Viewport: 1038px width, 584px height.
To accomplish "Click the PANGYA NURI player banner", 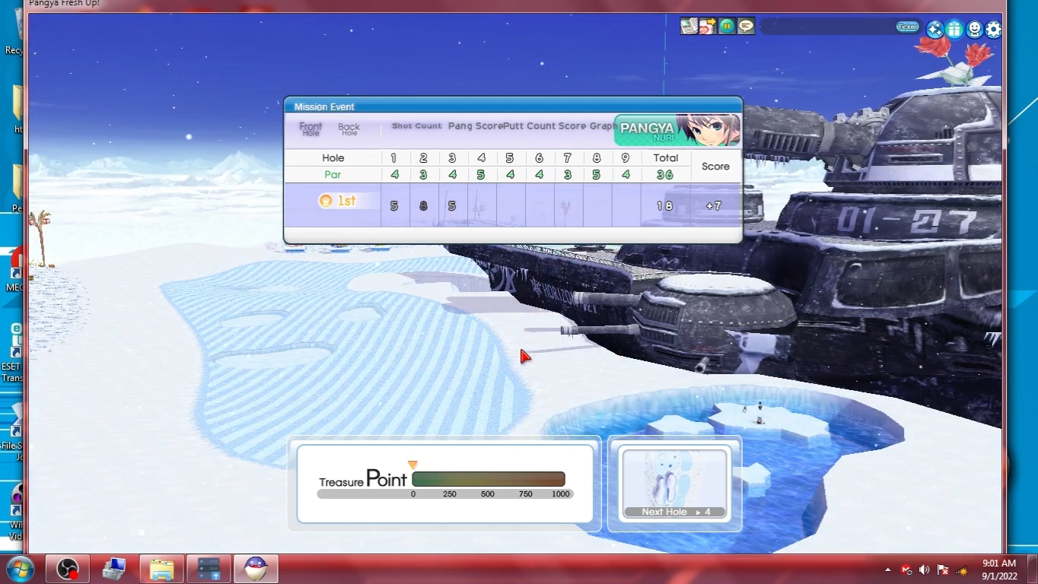I will (x=677, y=130).
